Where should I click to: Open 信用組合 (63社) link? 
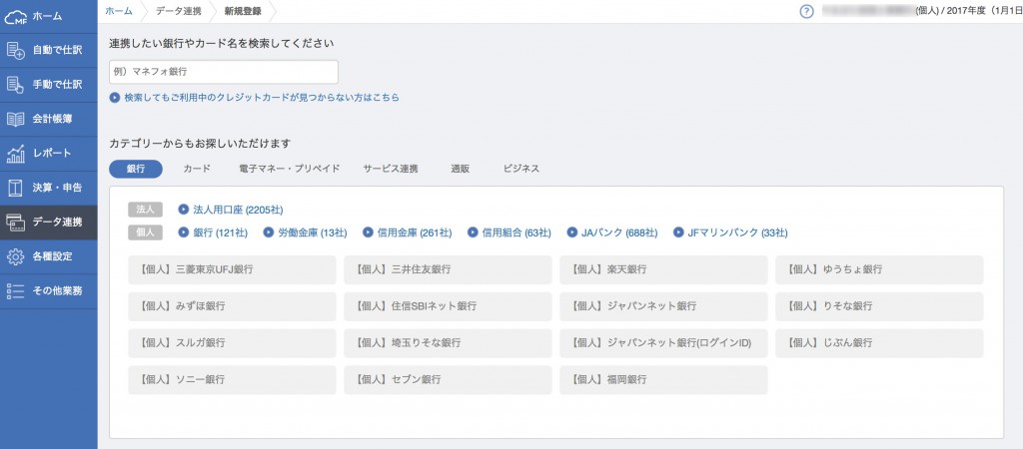516,232
